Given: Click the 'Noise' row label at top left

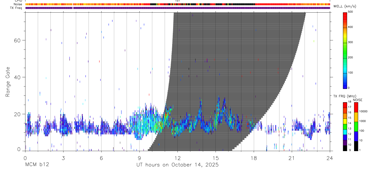Looking at the screenshot, I should 18,4.
